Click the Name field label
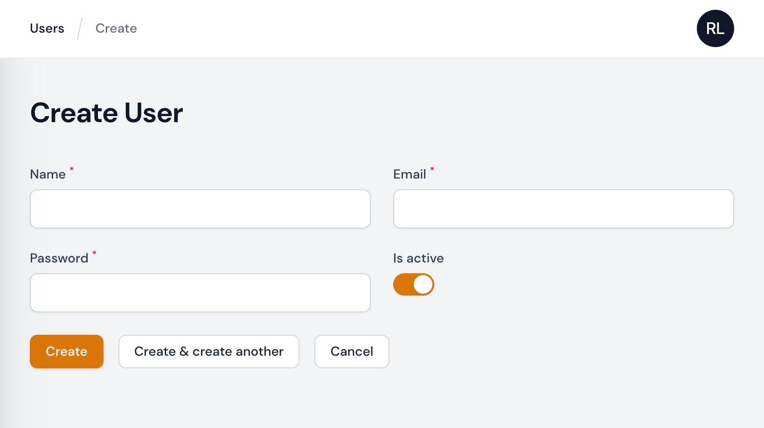 click(x=48, y=174)
